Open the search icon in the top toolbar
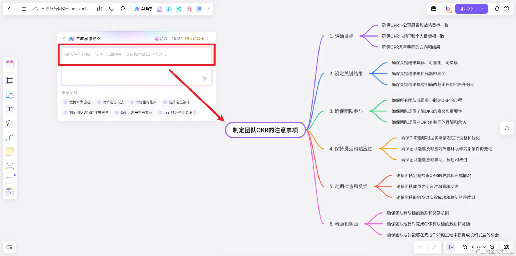 123,9
